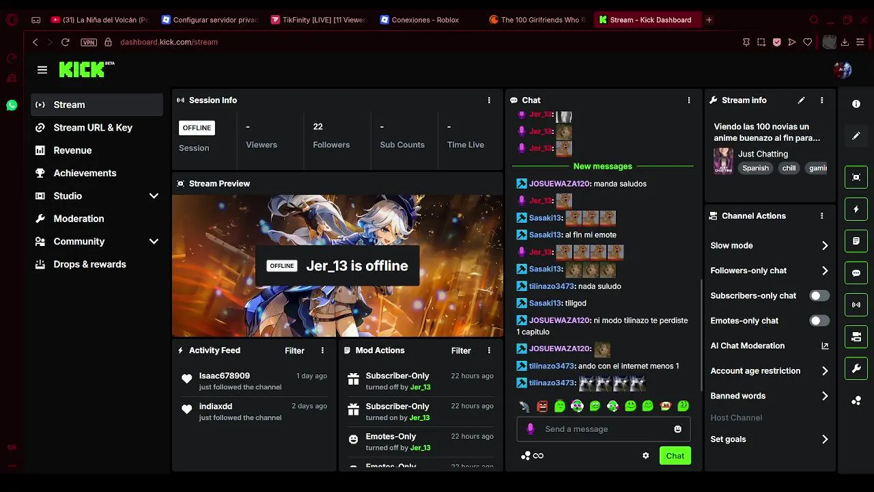Image resolution: width=874 pixels, height=492 pixels.
Task: Click the Just Chatting category thumbnail
Action: [723, 161]
